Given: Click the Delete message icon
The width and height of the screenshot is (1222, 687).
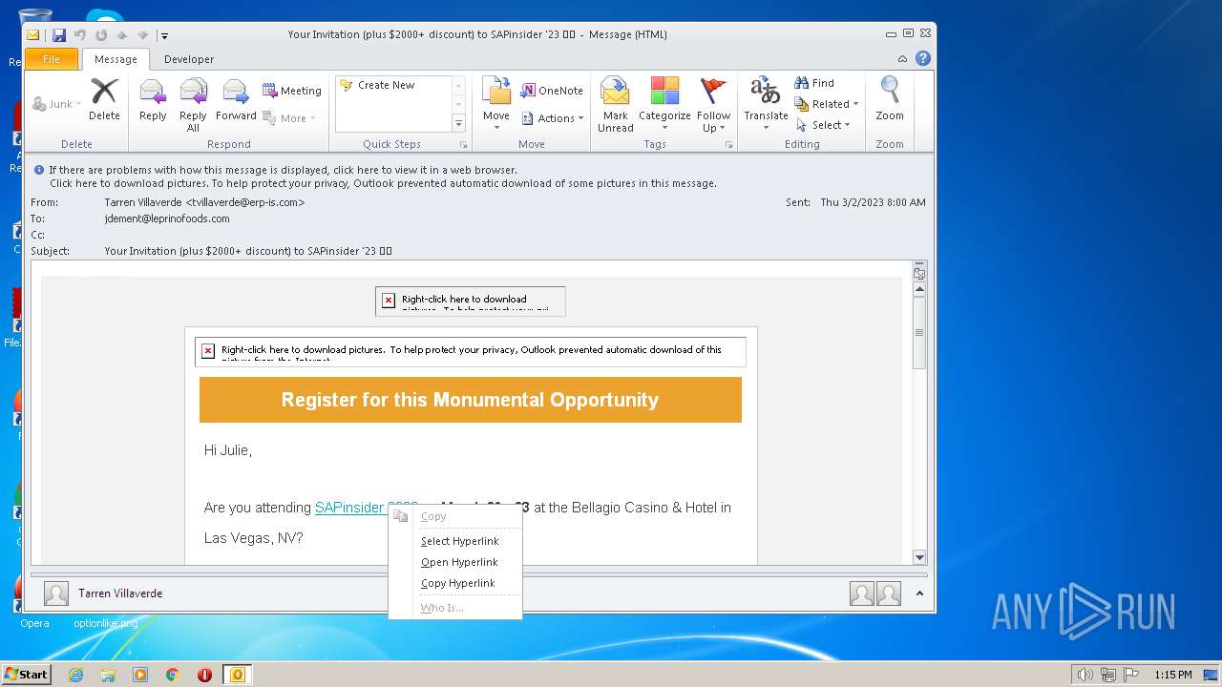Looking at the screenshot, I should [x=104, y=99].
